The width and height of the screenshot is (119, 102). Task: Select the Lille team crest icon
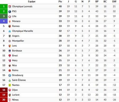(x=10, y=16)
